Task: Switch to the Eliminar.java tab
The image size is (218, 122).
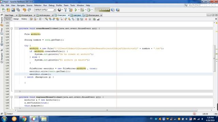Action: click(94, 15)
